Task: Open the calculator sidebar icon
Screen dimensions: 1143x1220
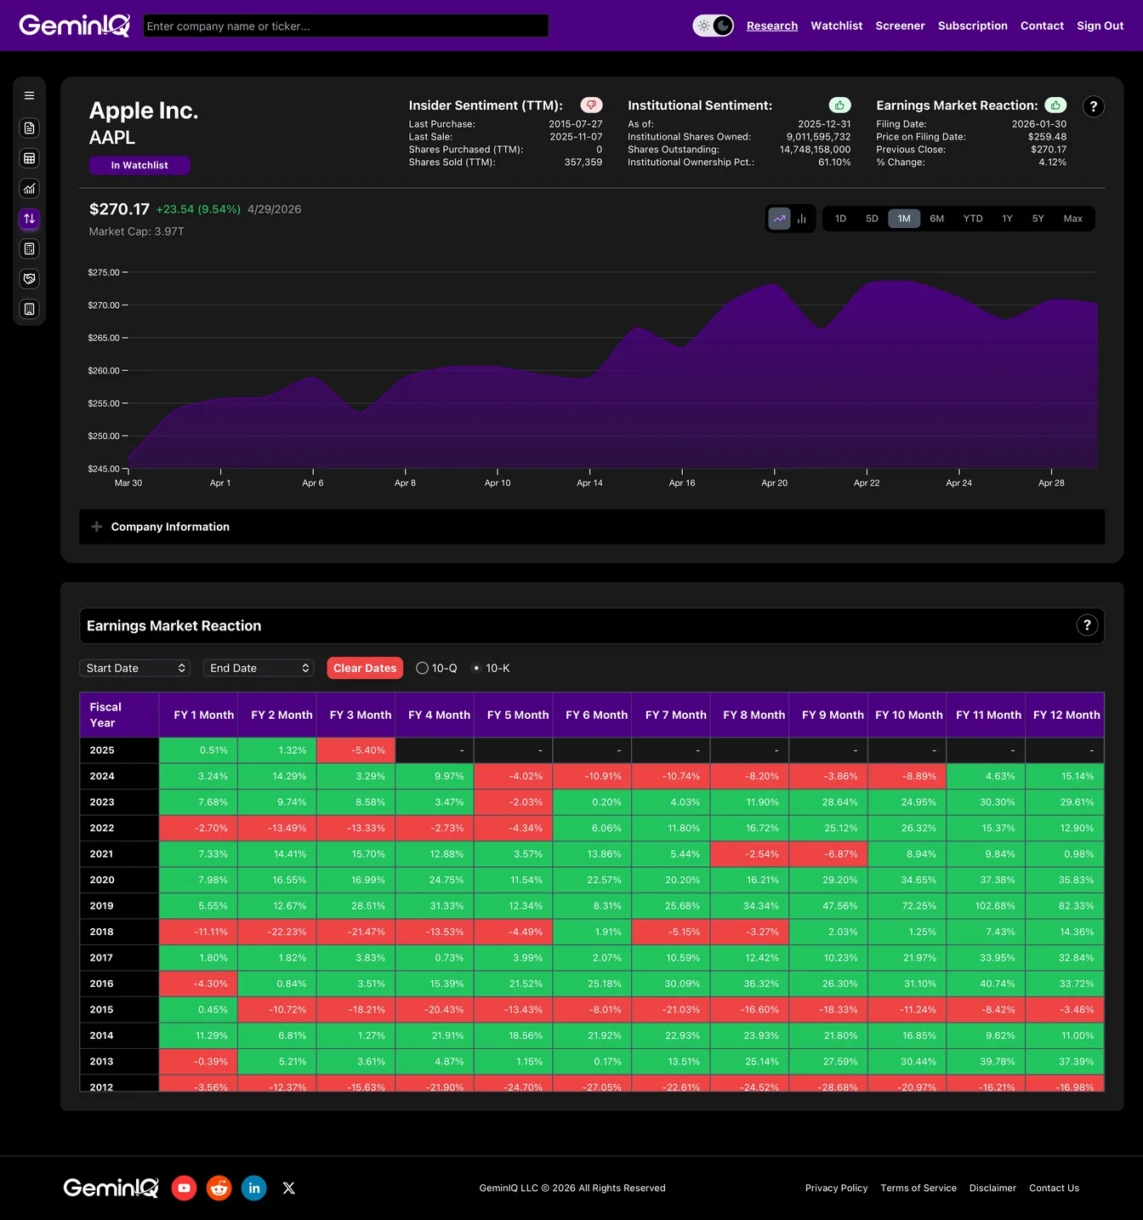Action: (x=29, y=248)
